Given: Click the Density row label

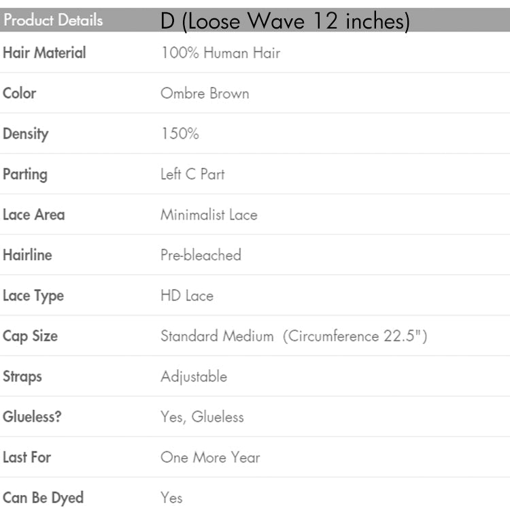Looking at the screenshot, I should coord(26,134).
